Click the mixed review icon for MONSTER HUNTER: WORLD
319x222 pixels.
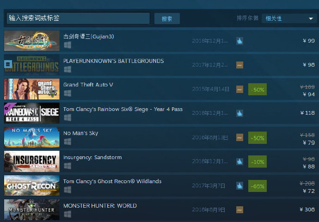coord(239,210)
